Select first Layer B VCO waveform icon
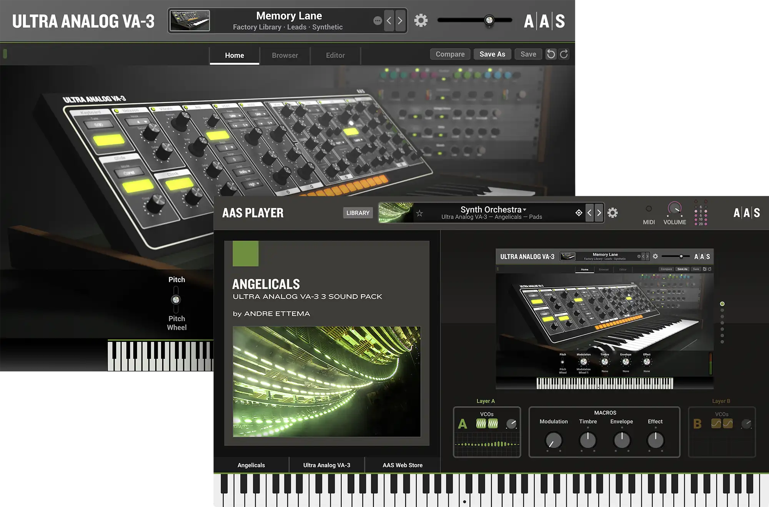Screen dimensions: 769x507 pyautogui.click(x=716, y=423)
